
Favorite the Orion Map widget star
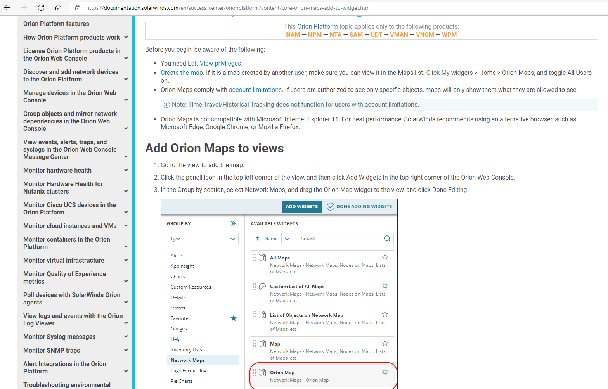pos(385,372)
